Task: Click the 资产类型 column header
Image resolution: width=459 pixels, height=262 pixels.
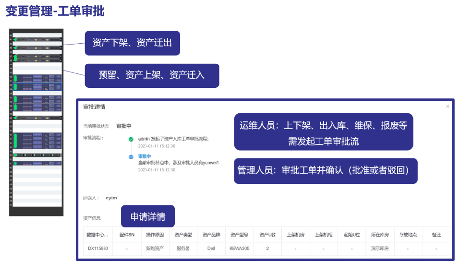Action: (x=183, y=235)
